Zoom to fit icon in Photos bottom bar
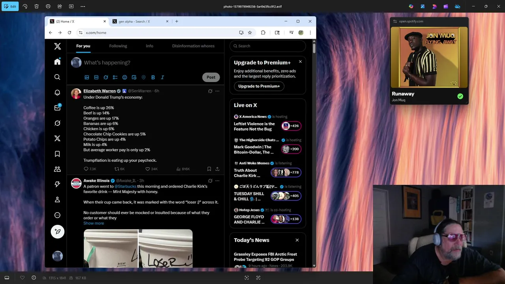505x284 pixels. (x=247, y=278)
